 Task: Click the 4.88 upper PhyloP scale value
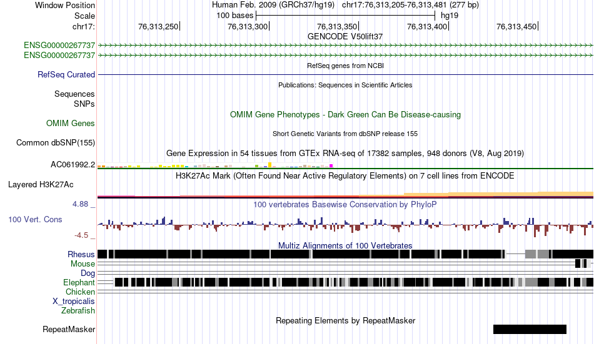point(80,204)
